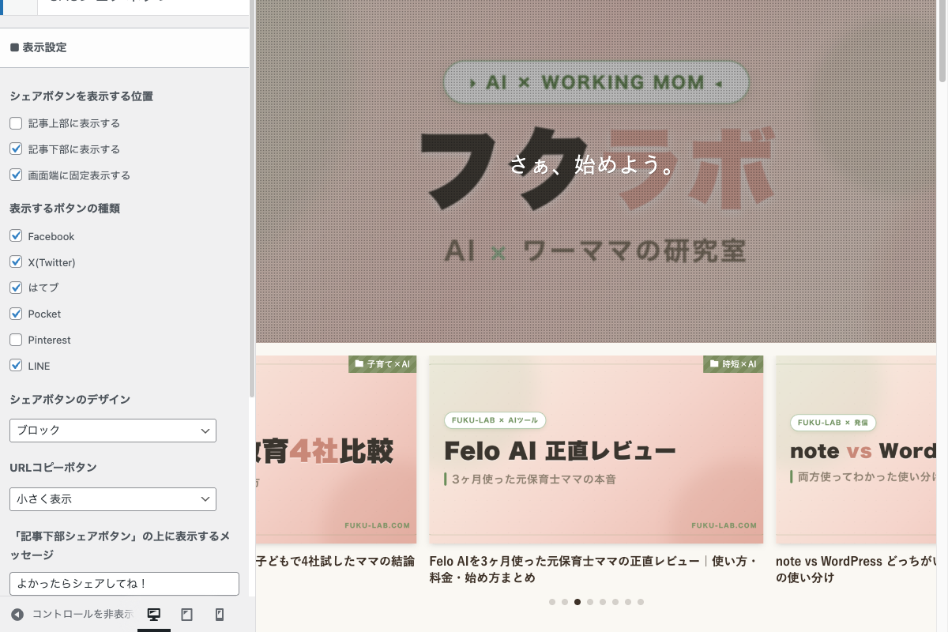Select the sixth carousel pagination dot
Viewport: 948px width, 632px height.
[x=615, y=602]
